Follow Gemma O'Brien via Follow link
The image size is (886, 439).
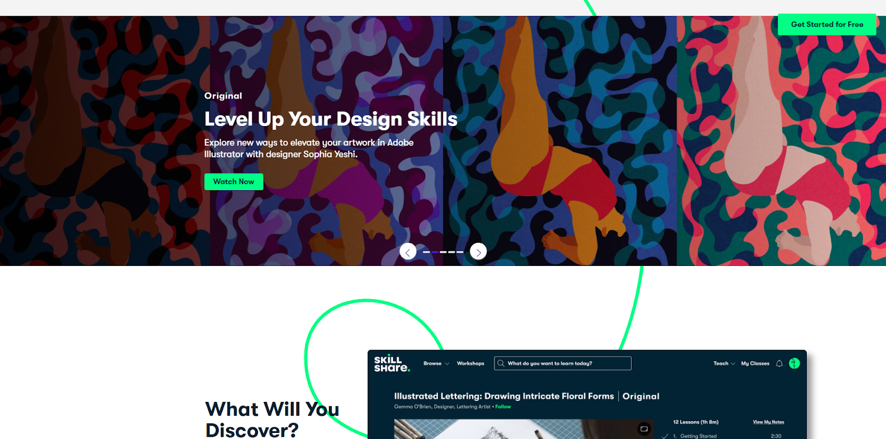click(x=503, y=406)
